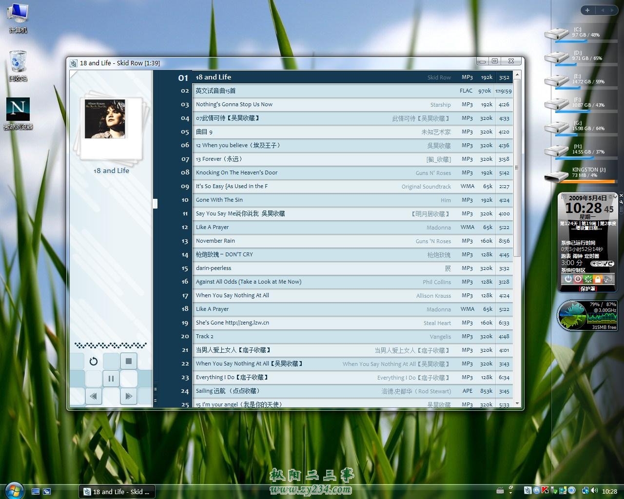Open the C: drive gadget icon
This screenshot has height=499, width=624.
click(x=556, y=34)
